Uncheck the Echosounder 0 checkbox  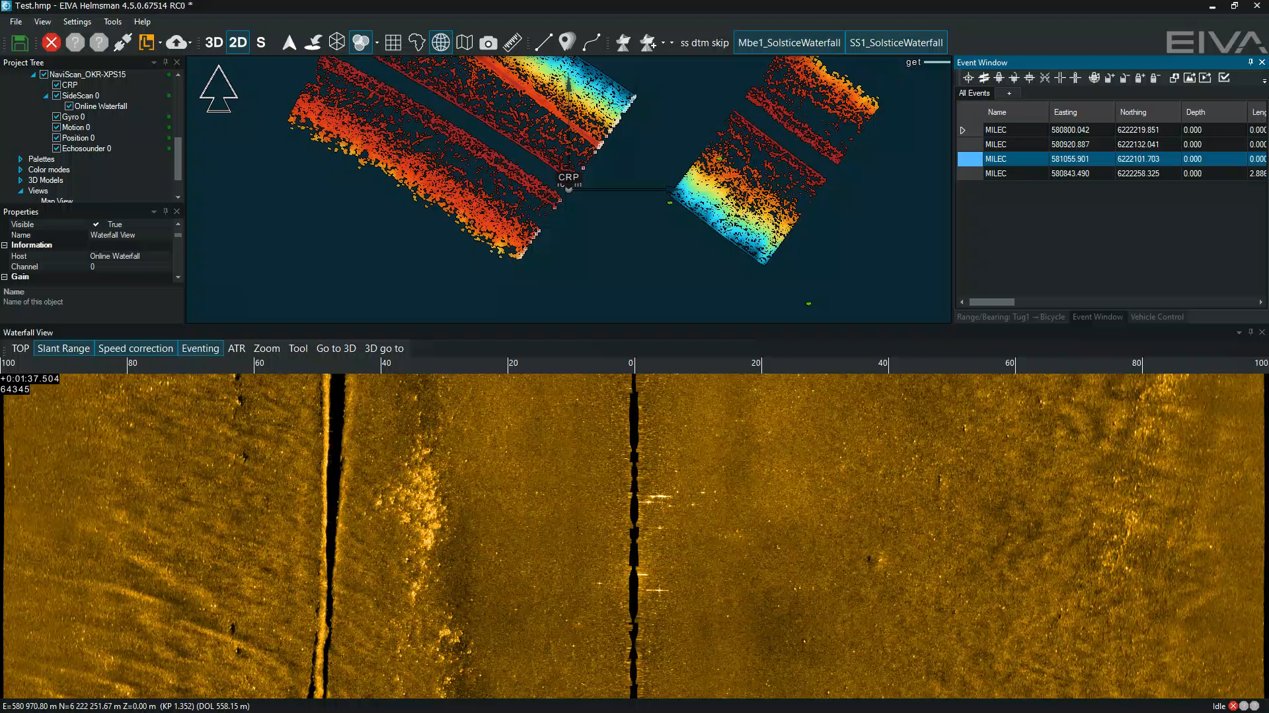(57, 149)
